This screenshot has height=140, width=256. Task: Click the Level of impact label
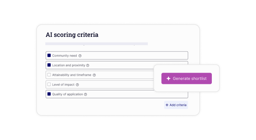pyautogui.click(x=63, y=85)
